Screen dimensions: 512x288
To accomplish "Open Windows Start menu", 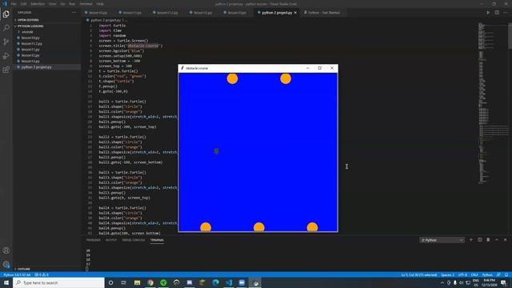I will tap(6, 282).
